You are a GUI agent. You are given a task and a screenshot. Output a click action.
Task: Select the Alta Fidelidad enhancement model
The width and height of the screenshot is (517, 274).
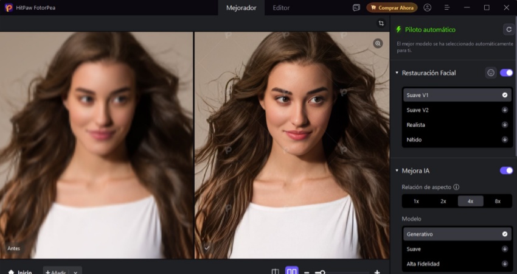point(457,264)
